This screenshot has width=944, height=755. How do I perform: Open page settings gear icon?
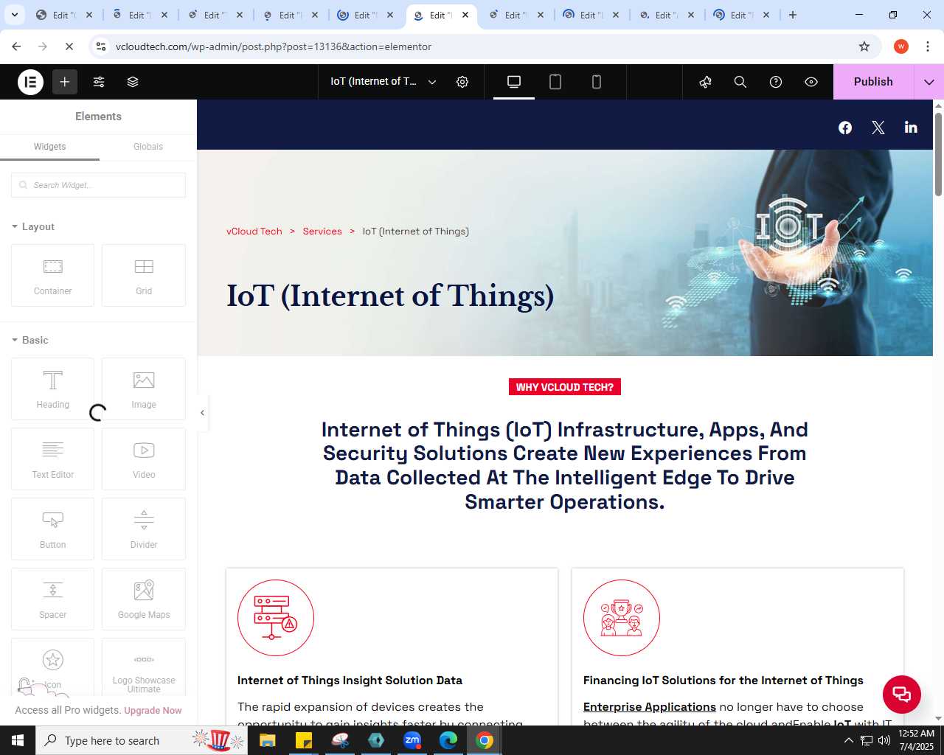click(x=462, y=82)
